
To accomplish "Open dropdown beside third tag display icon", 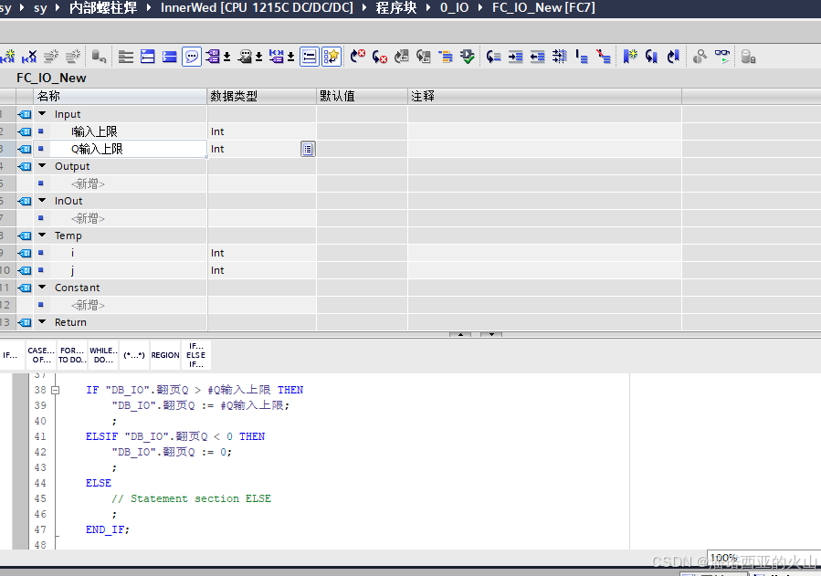I will (290, 57).
